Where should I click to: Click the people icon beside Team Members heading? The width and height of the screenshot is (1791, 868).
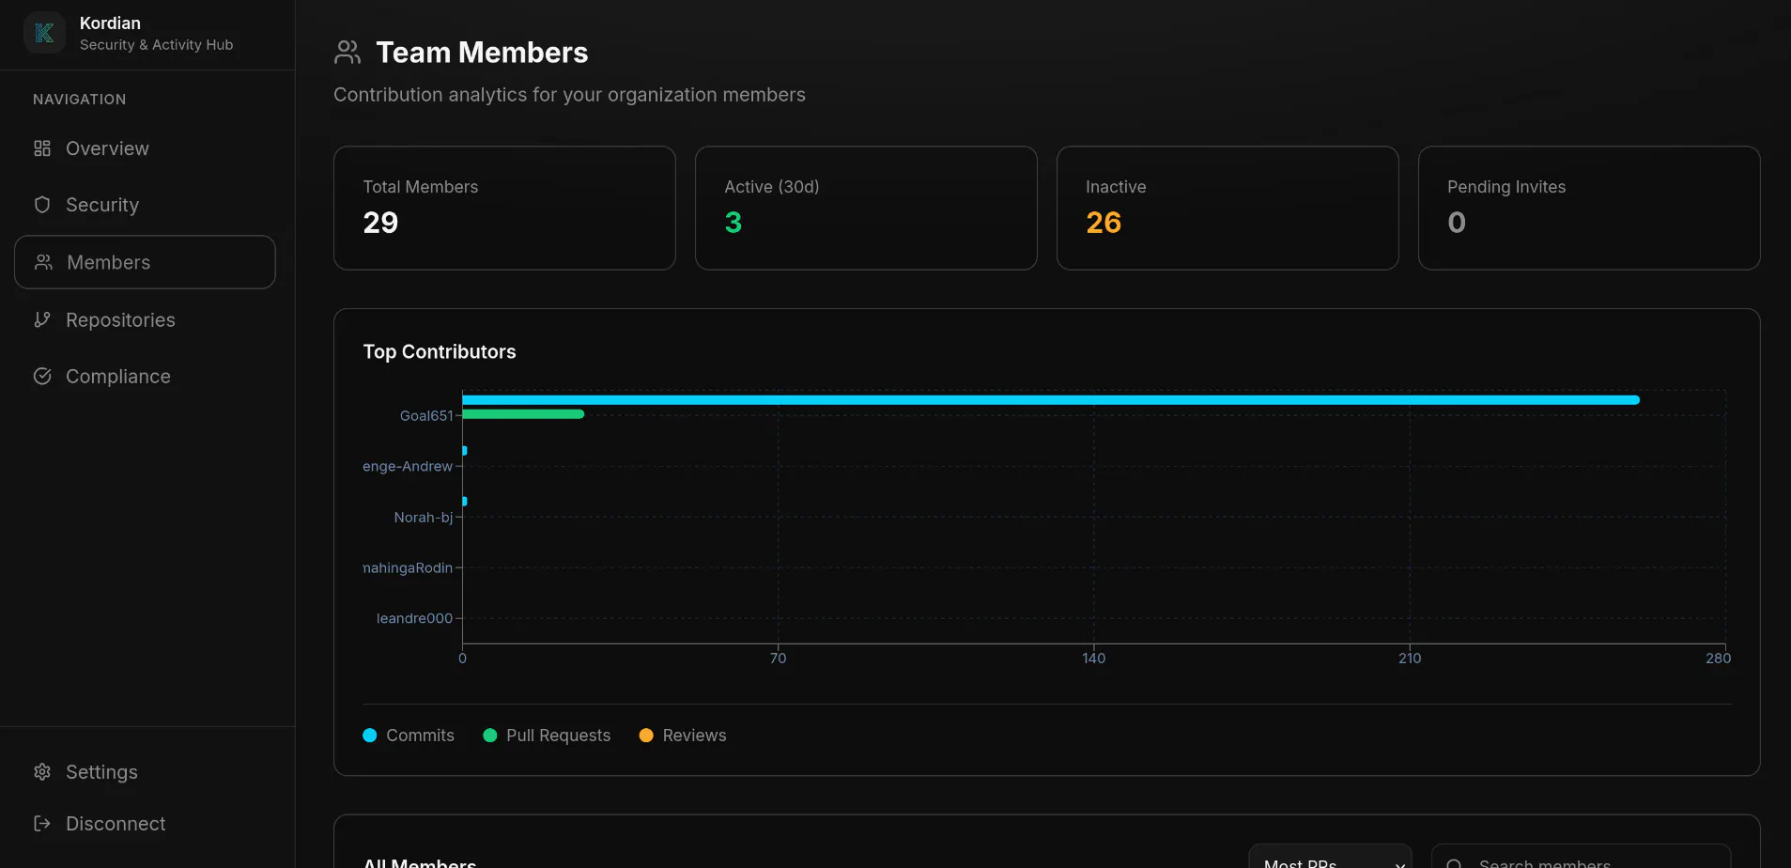click(347, 53)
